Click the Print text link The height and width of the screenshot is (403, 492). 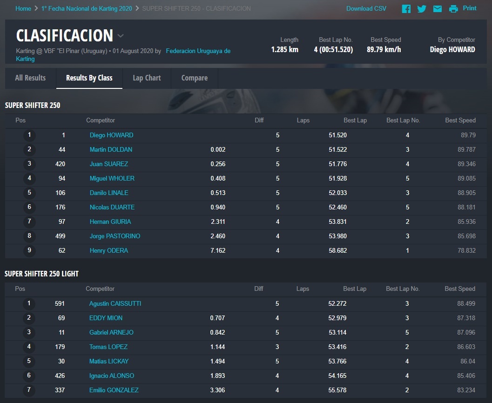click(469, 8)
